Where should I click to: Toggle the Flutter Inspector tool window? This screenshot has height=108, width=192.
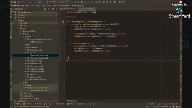[181, 43]
